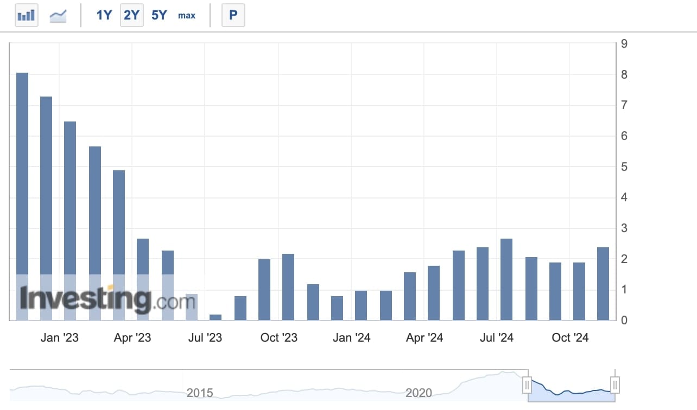Click the Jan '24 axis label
The image size is (697, 410).
[351, 337]
